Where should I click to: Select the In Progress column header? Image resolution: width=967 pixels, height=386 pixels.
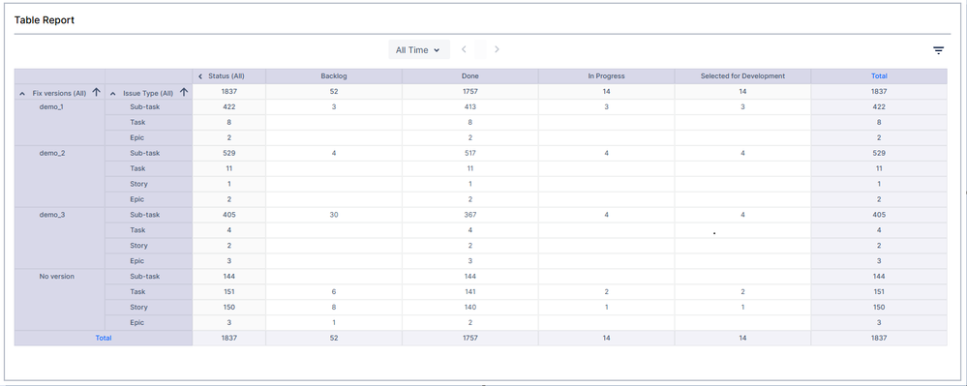pyautogui.click(x=606, y=75)
